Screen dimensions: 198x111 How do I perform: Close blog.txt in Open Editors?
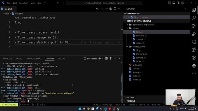[x=129, y=17]
